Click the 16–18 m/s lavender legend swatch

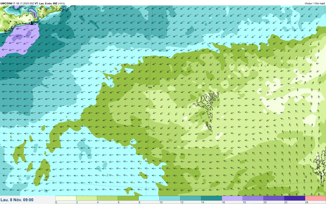232,198
